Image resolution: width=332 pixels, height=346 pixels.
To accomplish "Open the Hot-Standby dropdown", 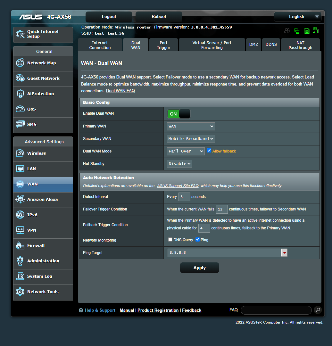I will tap(179, 164).
